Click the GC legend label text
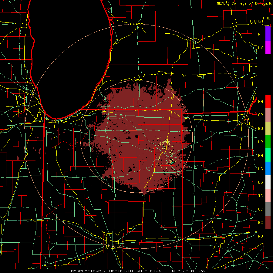 pos(260,209)
